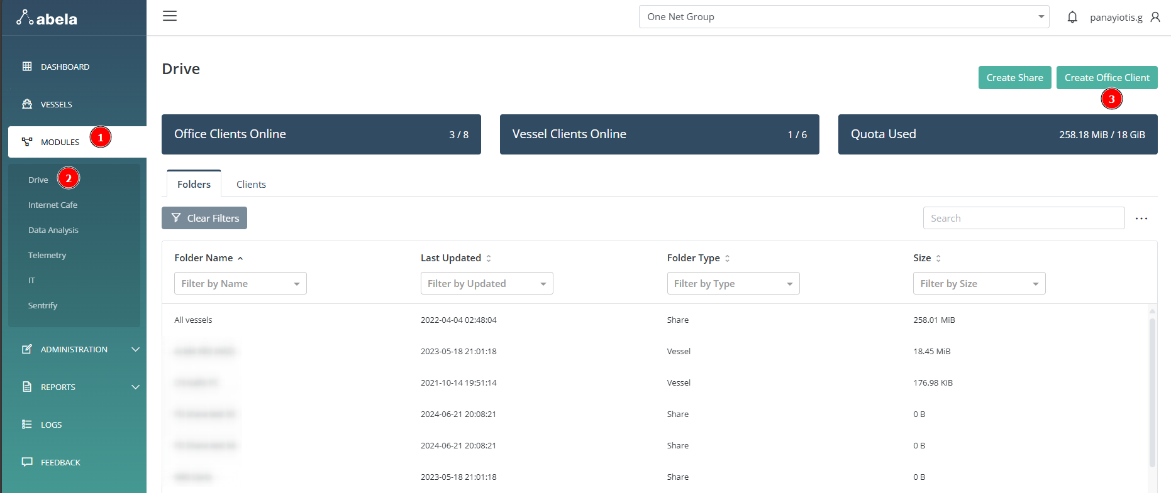
Task: Open the IT module
Action: pos(31,280)
